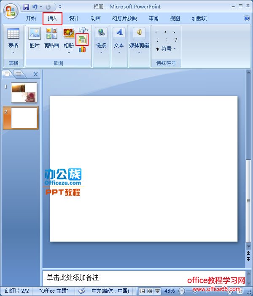
Task: Insert the 。 full stop symbol
Action: [165, 32]
